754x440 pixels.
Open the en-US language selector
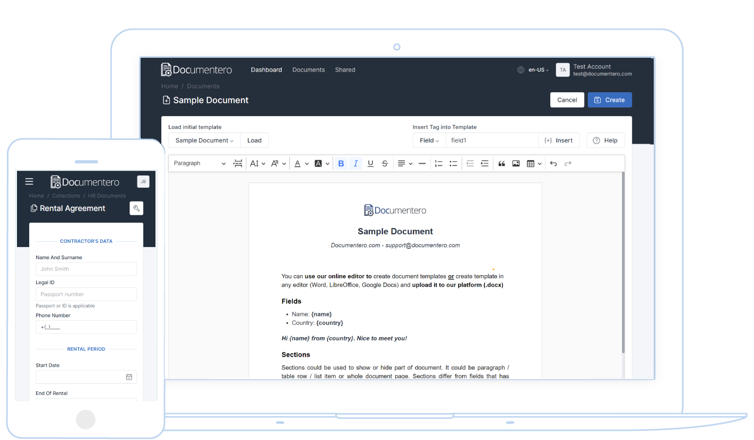(538, 70)
